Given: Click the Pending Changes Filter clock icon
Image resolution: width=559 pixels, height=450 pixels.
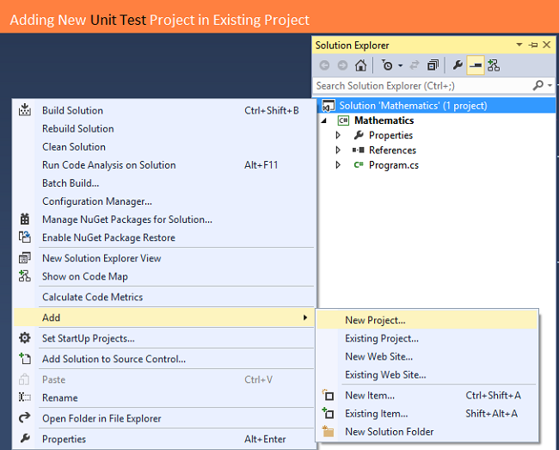Looking at the screenshot, I should click(388, 65).
